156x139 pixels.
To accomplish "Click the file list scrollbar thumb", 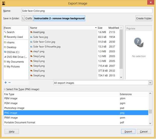I will 121,49.
